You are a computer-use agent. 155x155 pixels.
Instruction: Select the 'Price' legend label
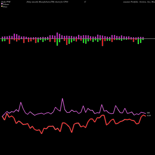[x=5, y=7]
